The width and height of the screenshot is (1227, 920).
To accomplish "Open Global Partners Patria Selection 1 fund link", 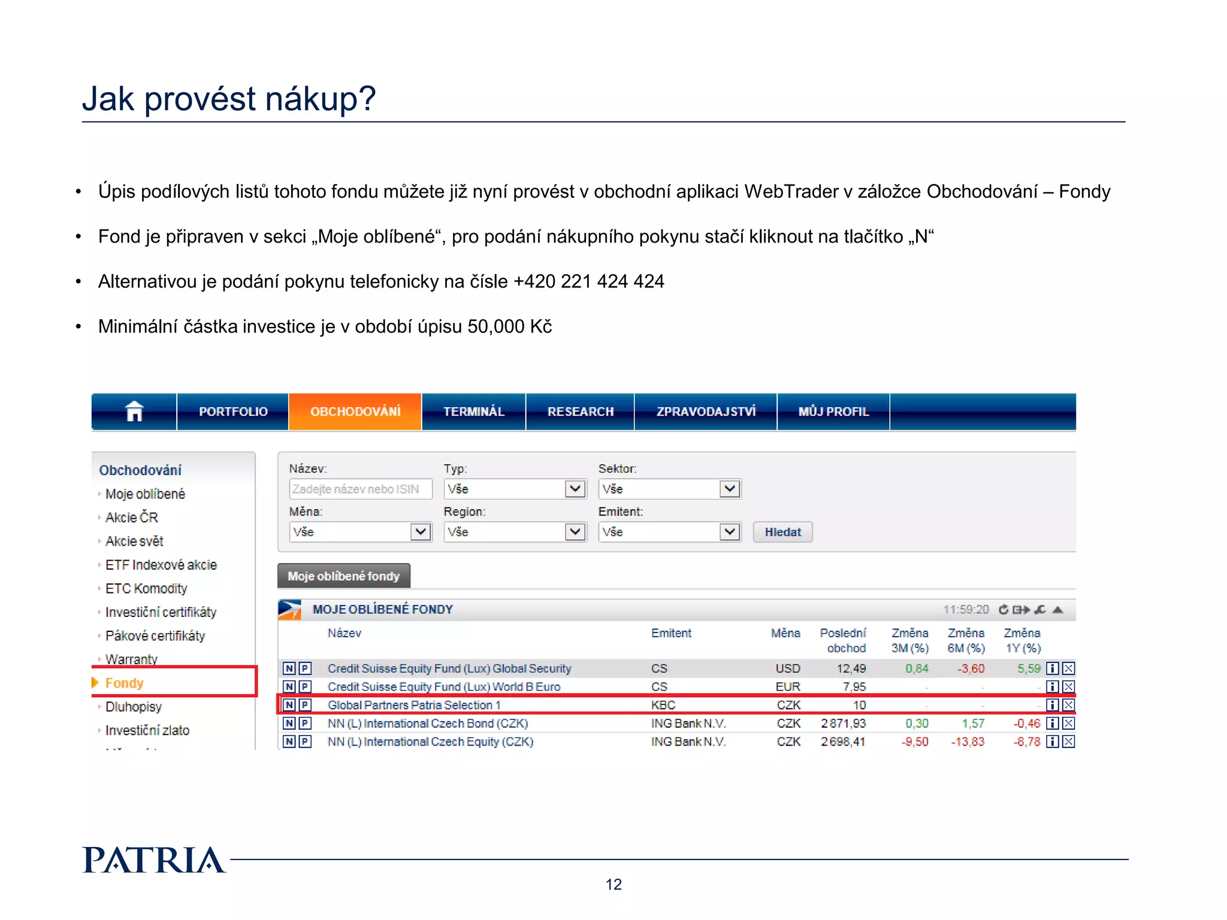I will coord(414,705).
